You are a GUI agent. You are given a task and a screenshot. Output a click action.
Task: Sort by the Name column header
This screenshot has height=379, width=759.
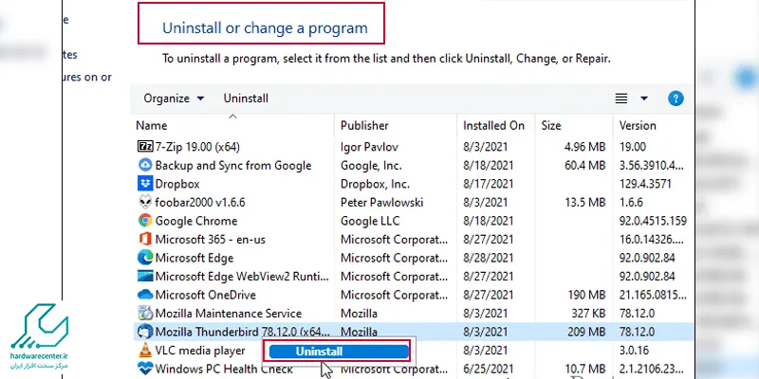[152, 126]
